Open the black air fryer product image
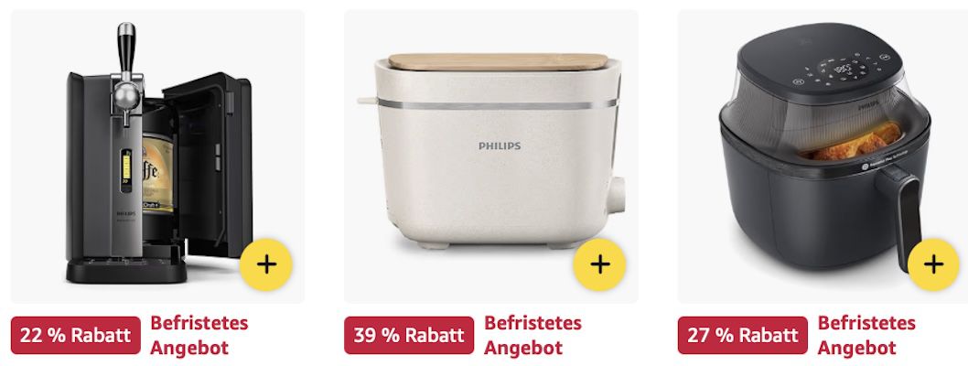Screen dimensions: 968x366 point(823,156)
